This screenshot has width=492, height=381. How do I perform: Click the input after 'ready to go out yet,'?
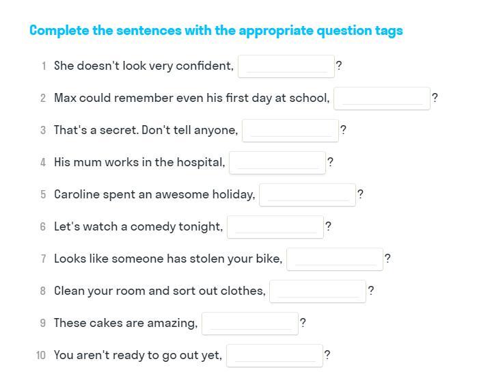point(275,356)
